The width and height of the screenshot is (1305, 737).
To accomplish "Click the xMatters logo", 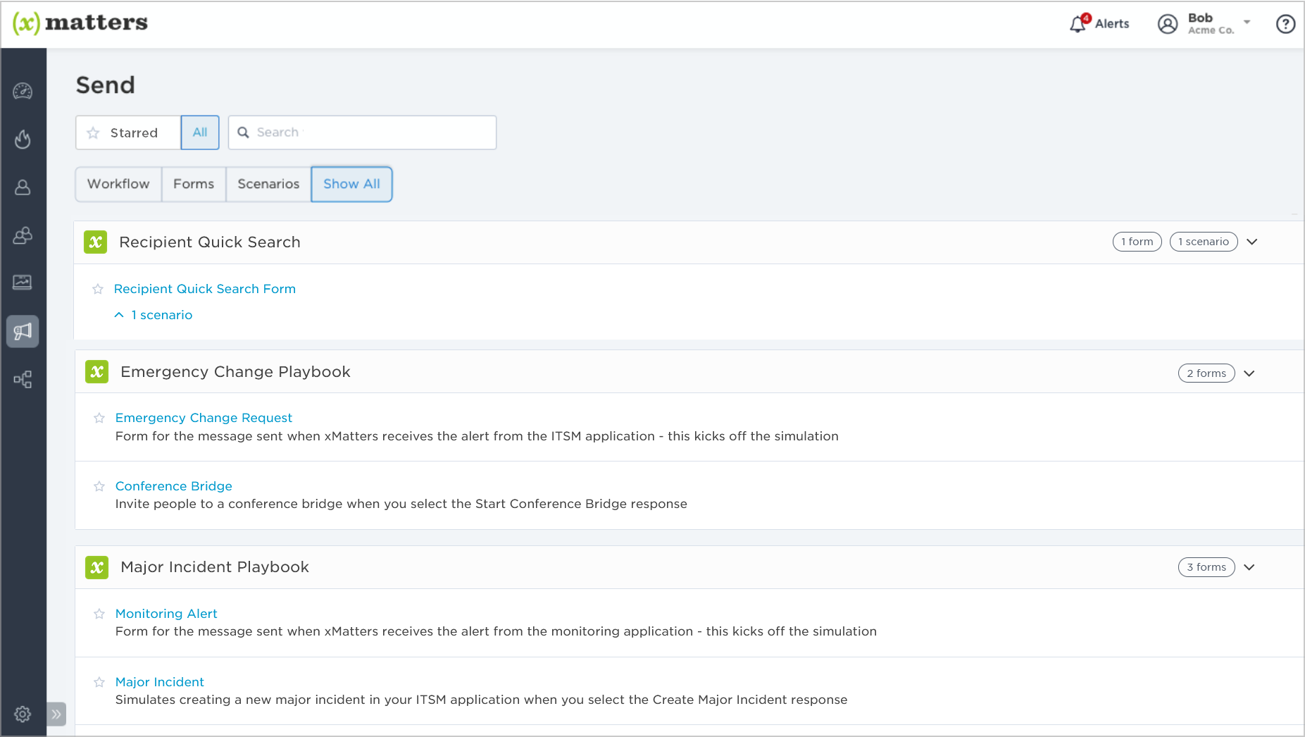I will [x=80, y=23].
